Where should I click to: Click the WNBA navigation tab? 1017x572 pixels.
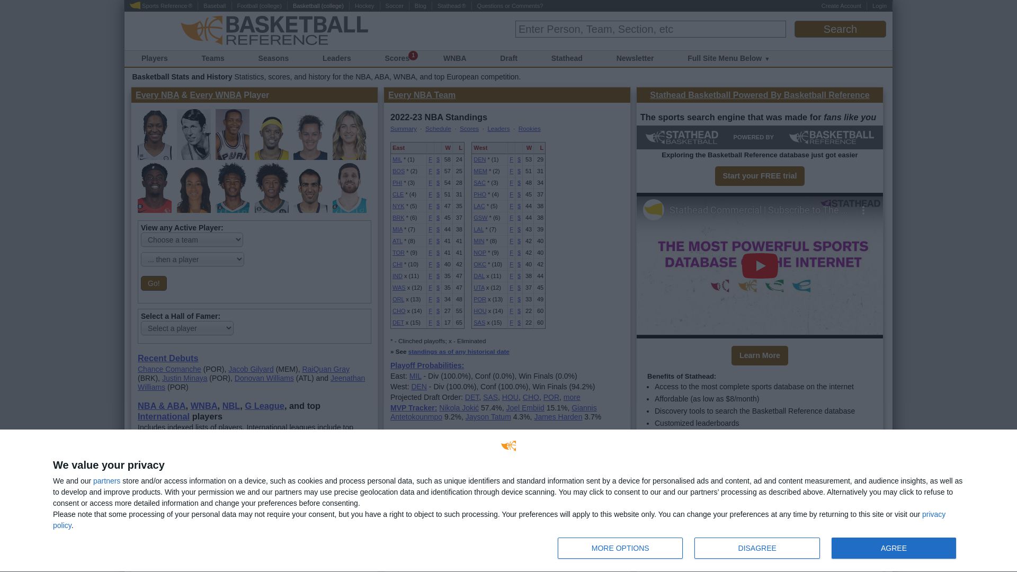[454, 58]
